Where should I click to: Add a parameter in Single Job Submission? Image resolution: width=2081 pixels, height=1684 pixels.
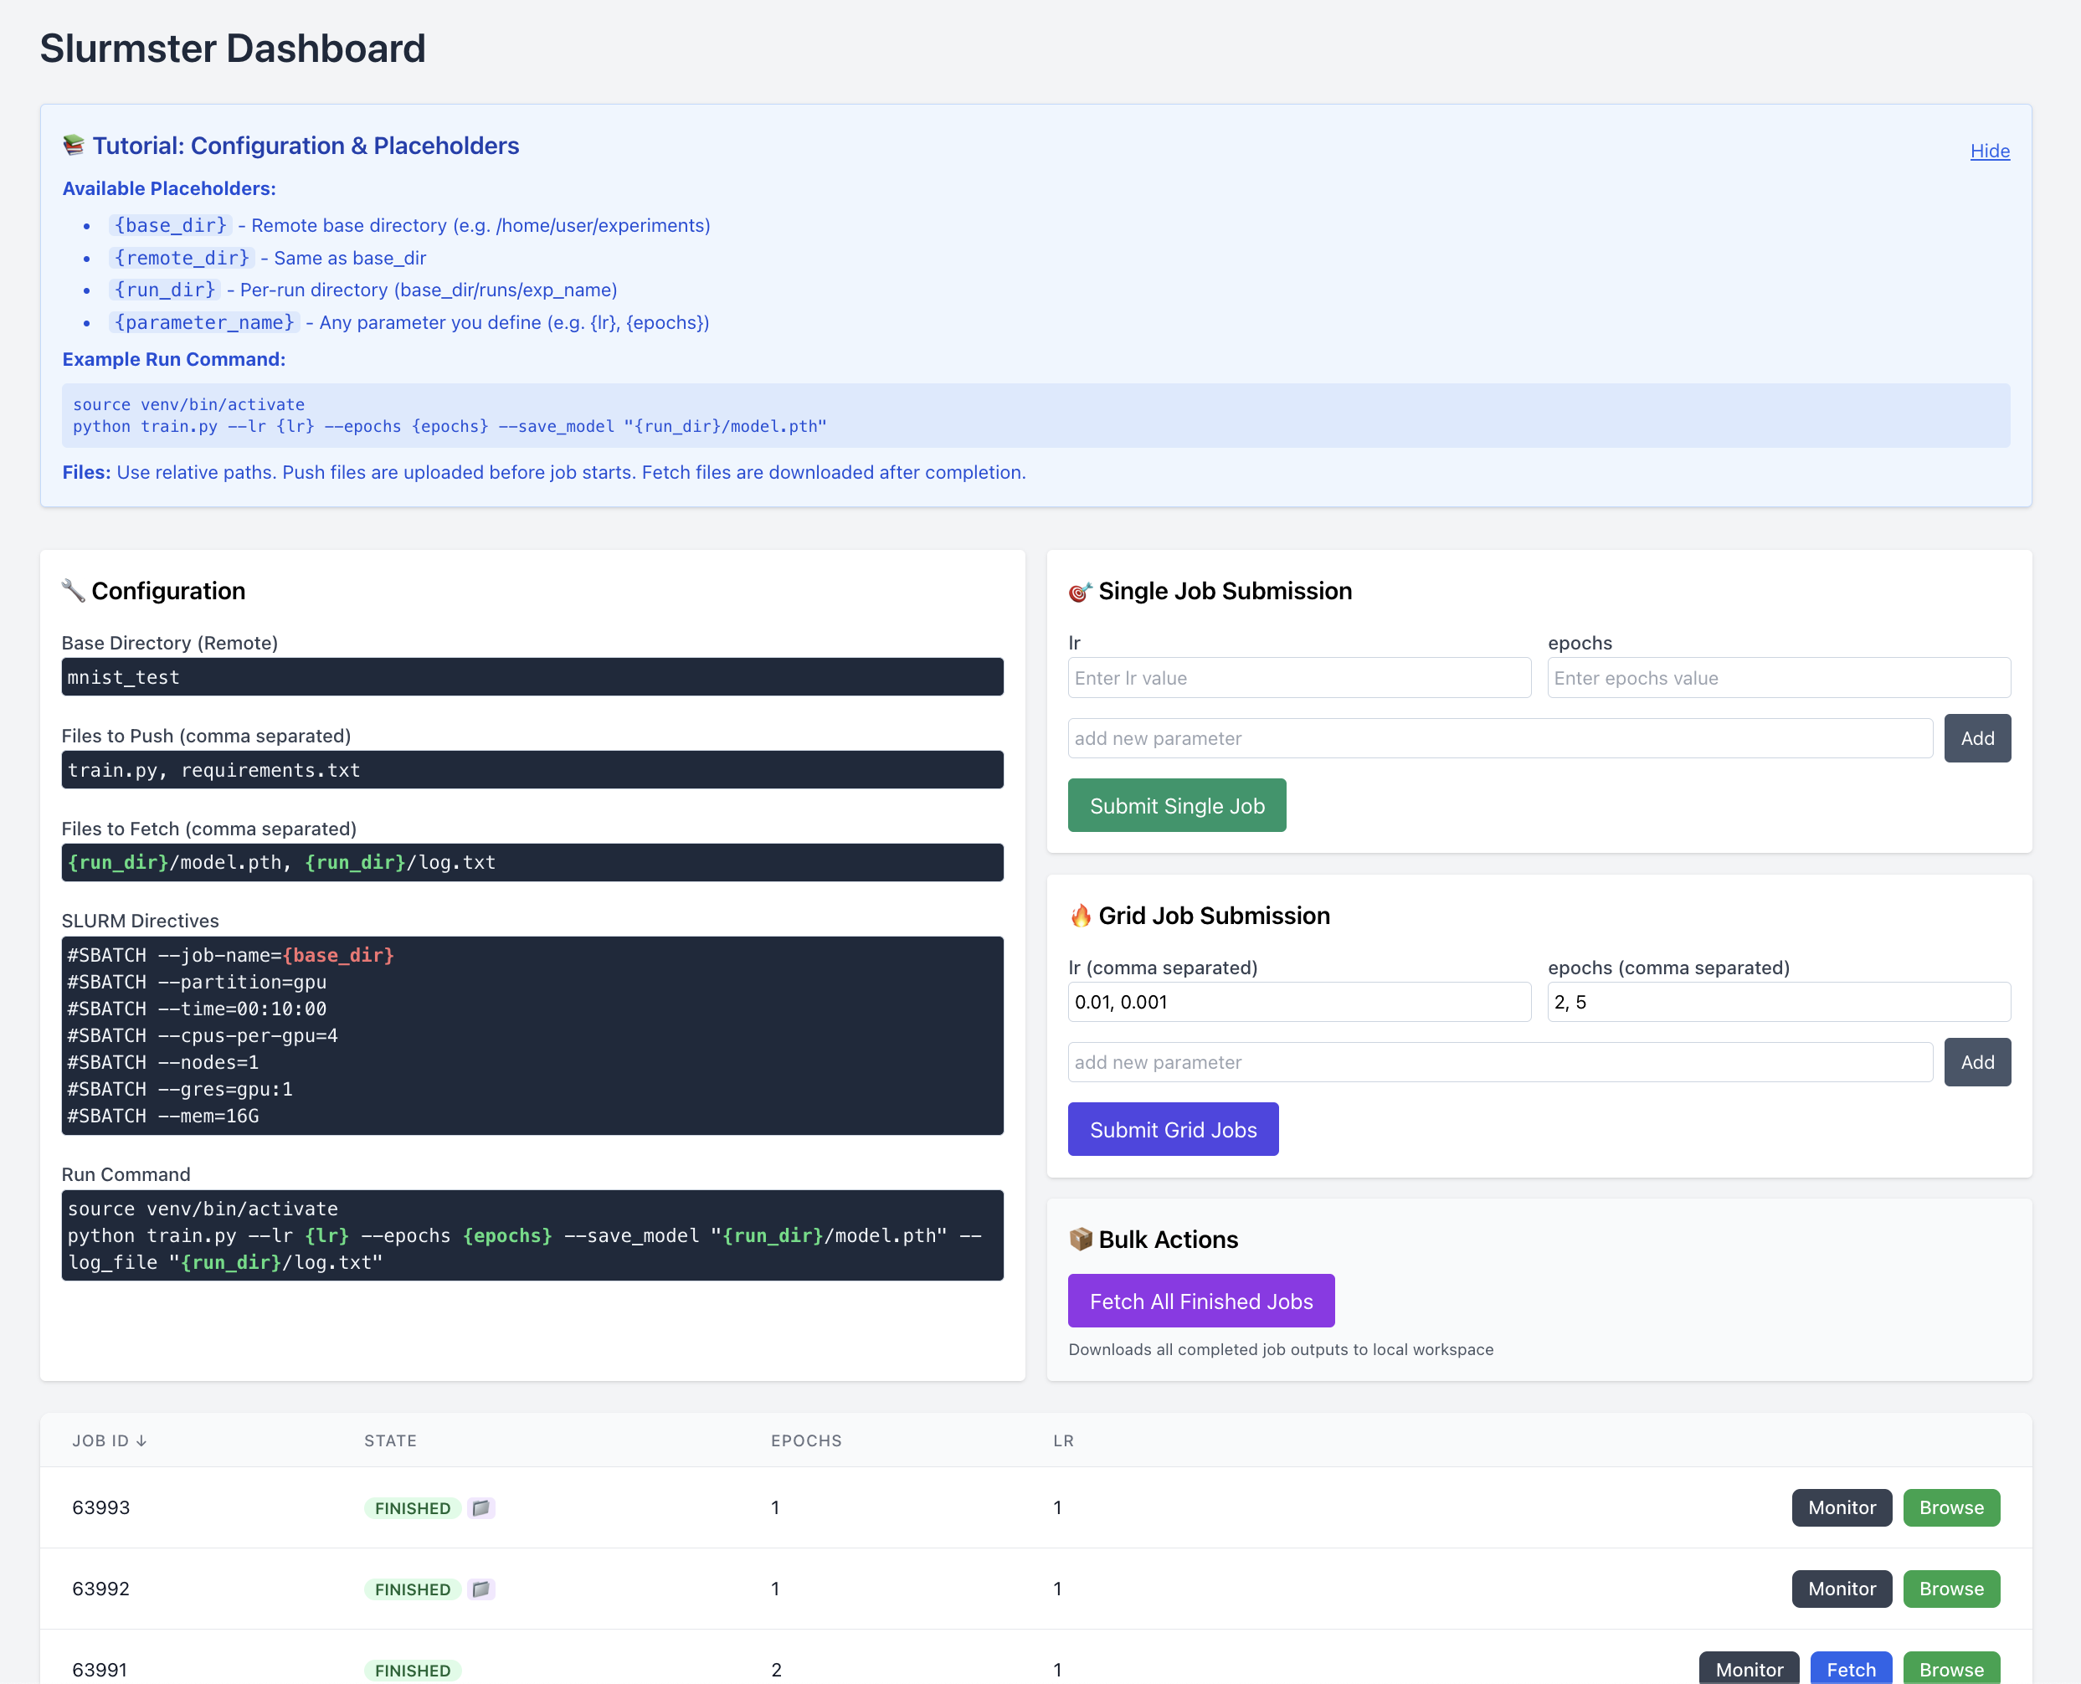pyautogui.click(x=1977, y=738)
